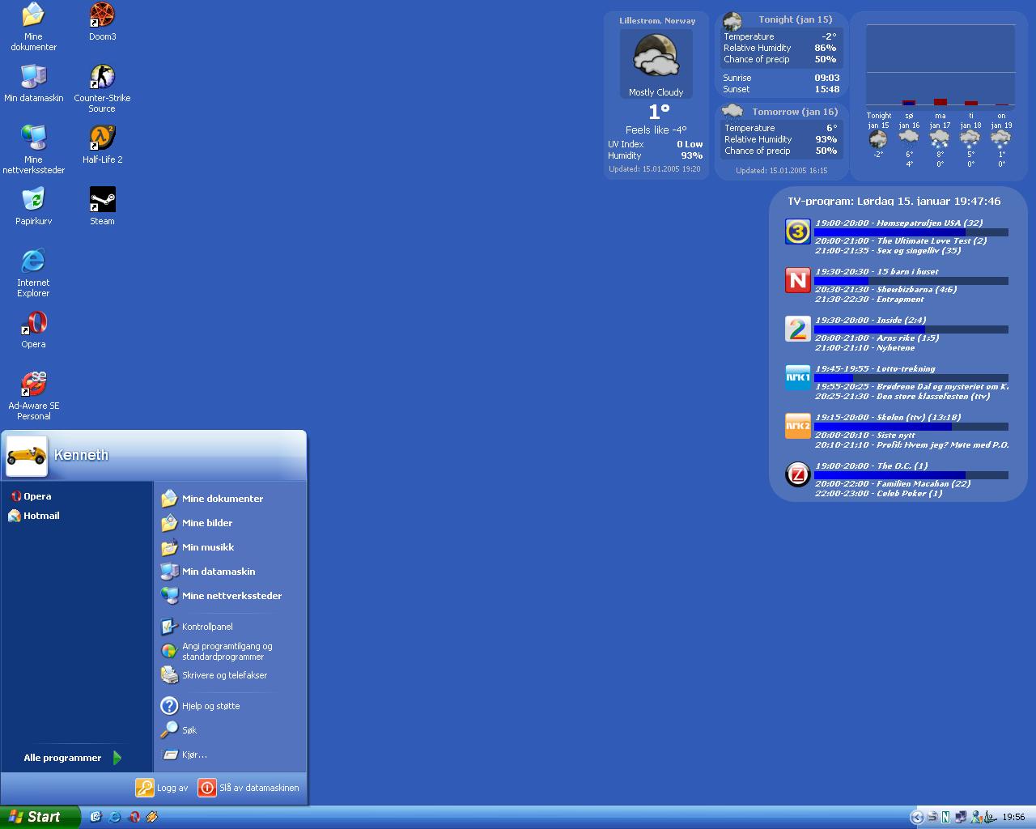Click the ZTV channel logo
This screenshot has width=1036, height=829.
[x=798, y=474]
